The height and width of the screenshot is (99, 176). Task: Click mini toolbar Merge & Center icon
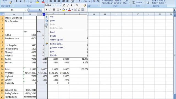tap(83, 10)
